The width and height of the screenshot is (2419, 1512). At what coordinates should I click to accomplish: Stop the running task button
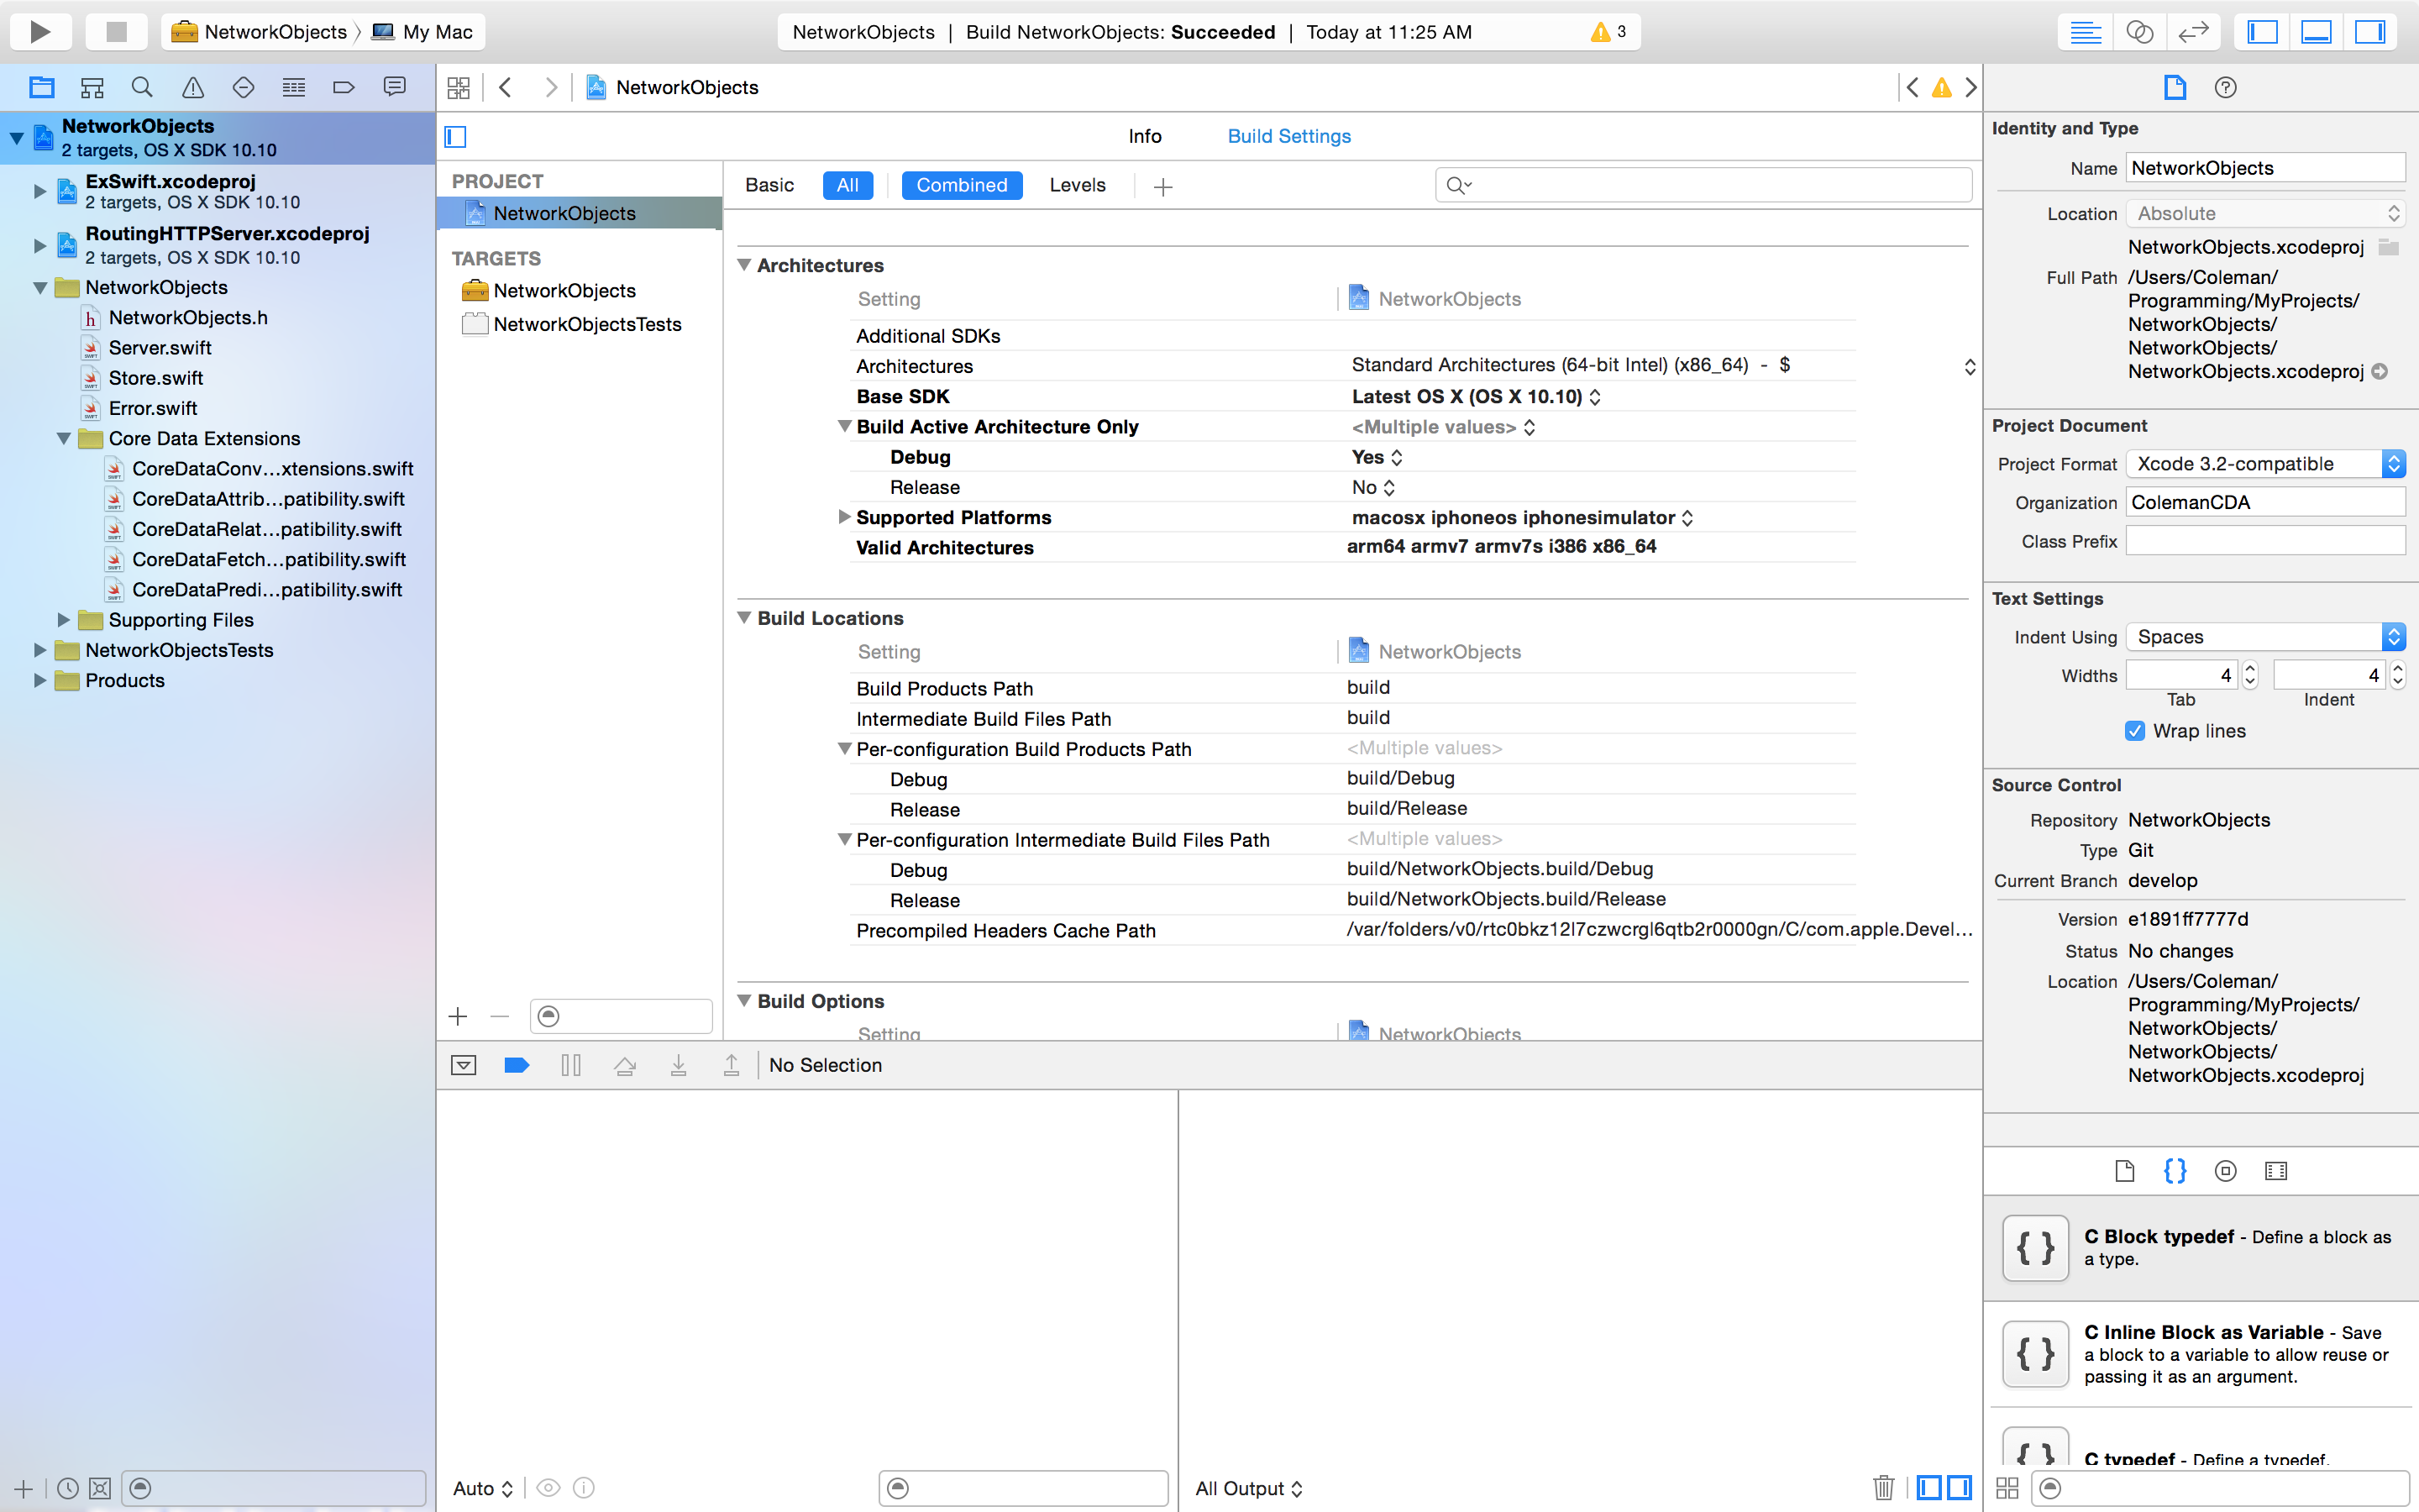point(116,32)
